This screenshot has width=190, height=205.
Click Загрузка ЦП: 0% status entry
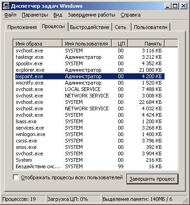pos(74,199)
